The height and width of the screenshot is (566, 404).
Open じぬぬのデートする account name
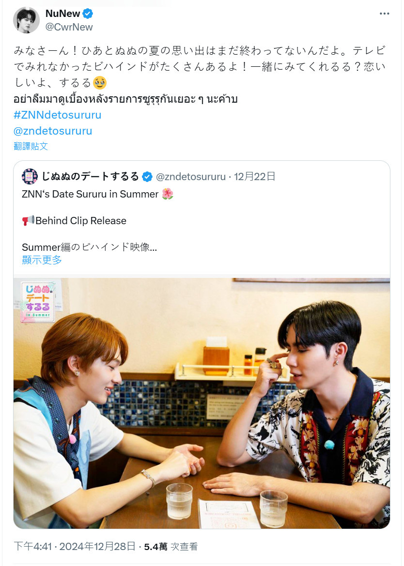coord(90,176)
